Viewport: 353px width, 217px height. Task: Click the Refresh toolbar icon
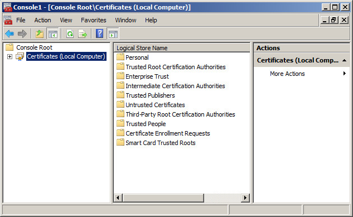click(x=70, y=34)
